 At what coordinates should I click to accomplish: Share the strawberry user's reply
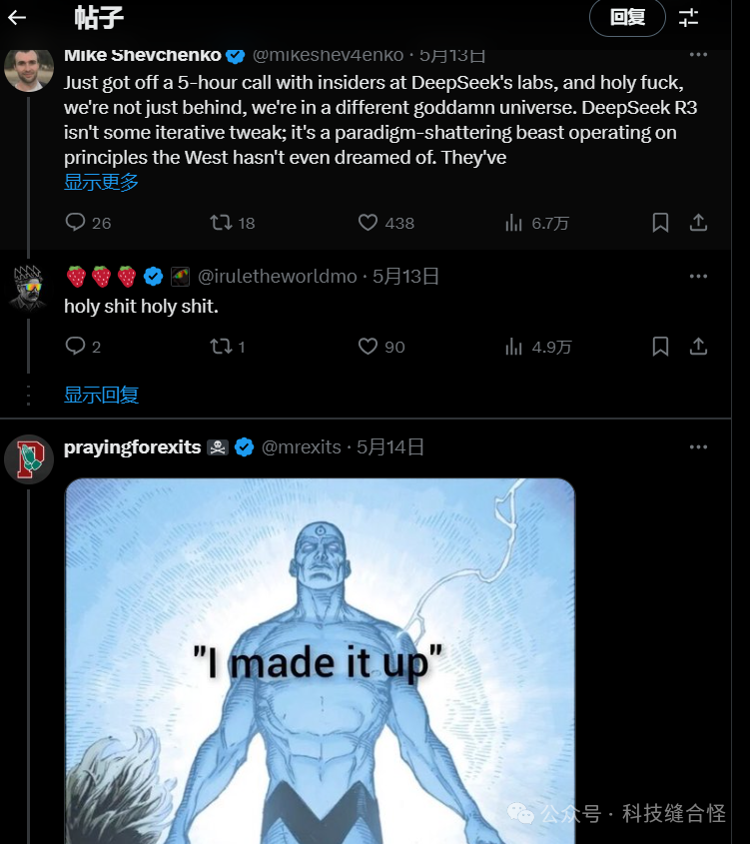pyautogui.click(x=699, y=347)
